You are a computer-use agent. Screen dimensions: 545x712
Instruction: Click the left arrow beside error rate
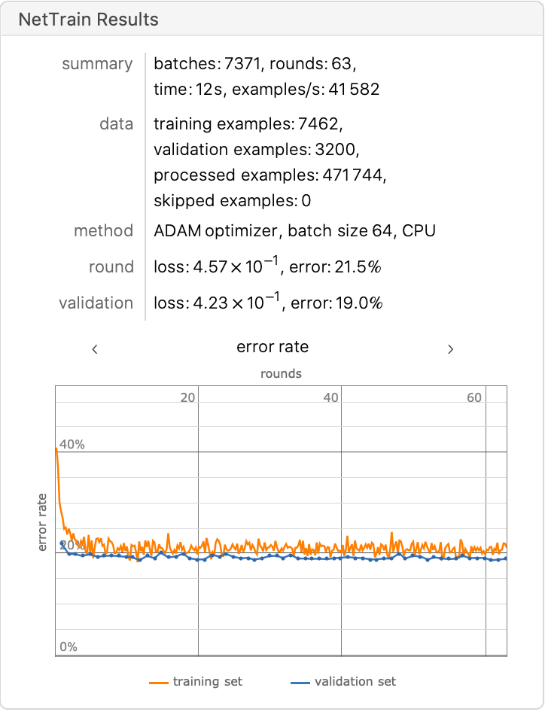click(95, 348)
